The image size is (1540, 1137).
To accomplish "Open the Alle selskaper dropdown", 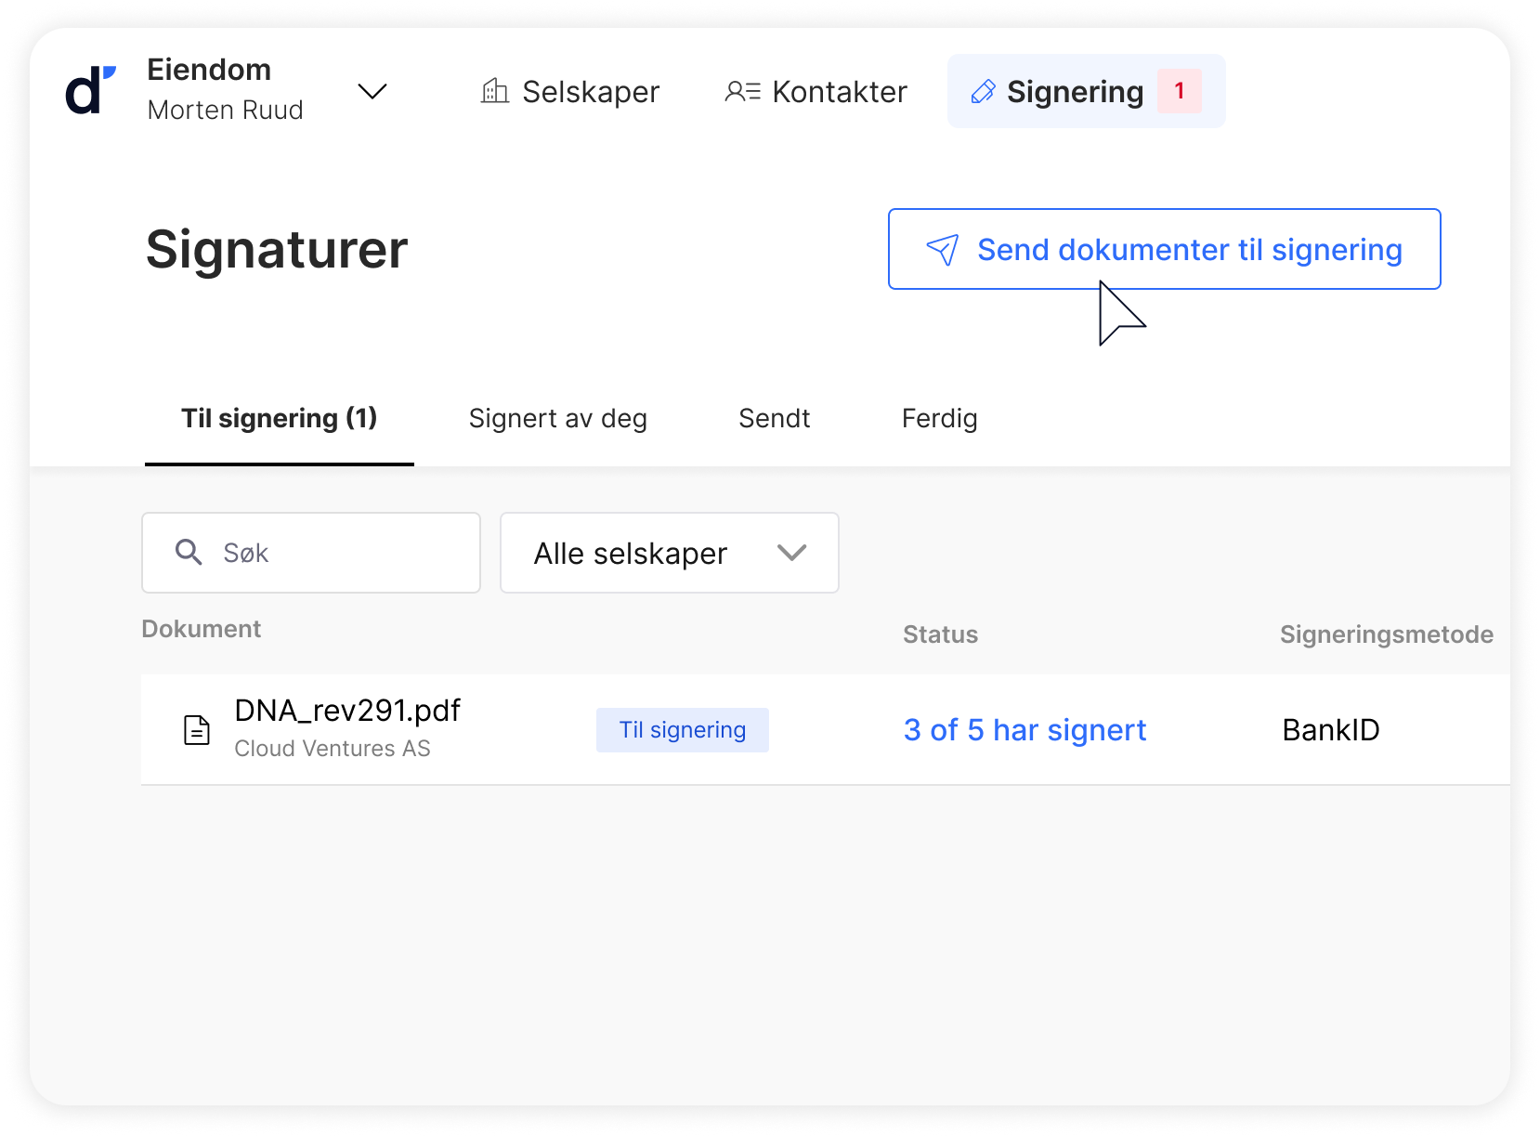I will click(669, 553).
